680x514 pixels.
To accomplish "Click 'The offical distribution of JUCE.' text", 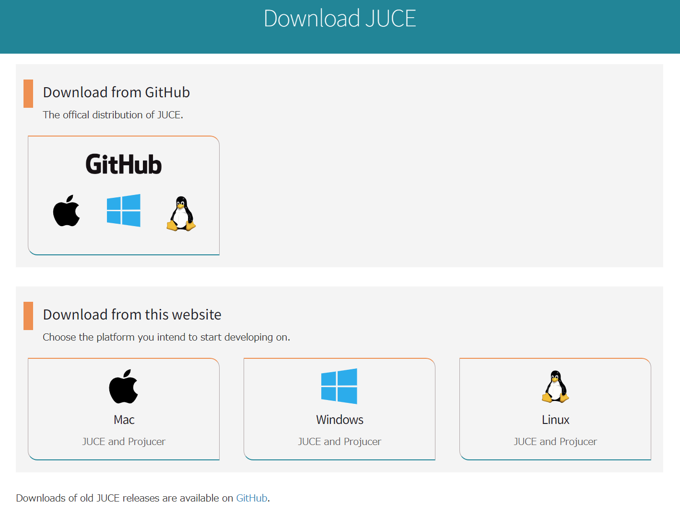I will click(113, 115).
